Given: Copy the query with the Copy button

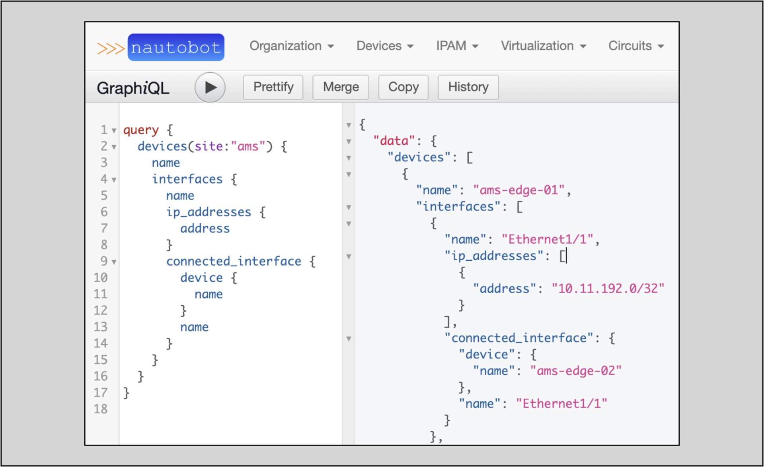Looking at the screenshot, I should pyautogui.click(x=403, y=87).
